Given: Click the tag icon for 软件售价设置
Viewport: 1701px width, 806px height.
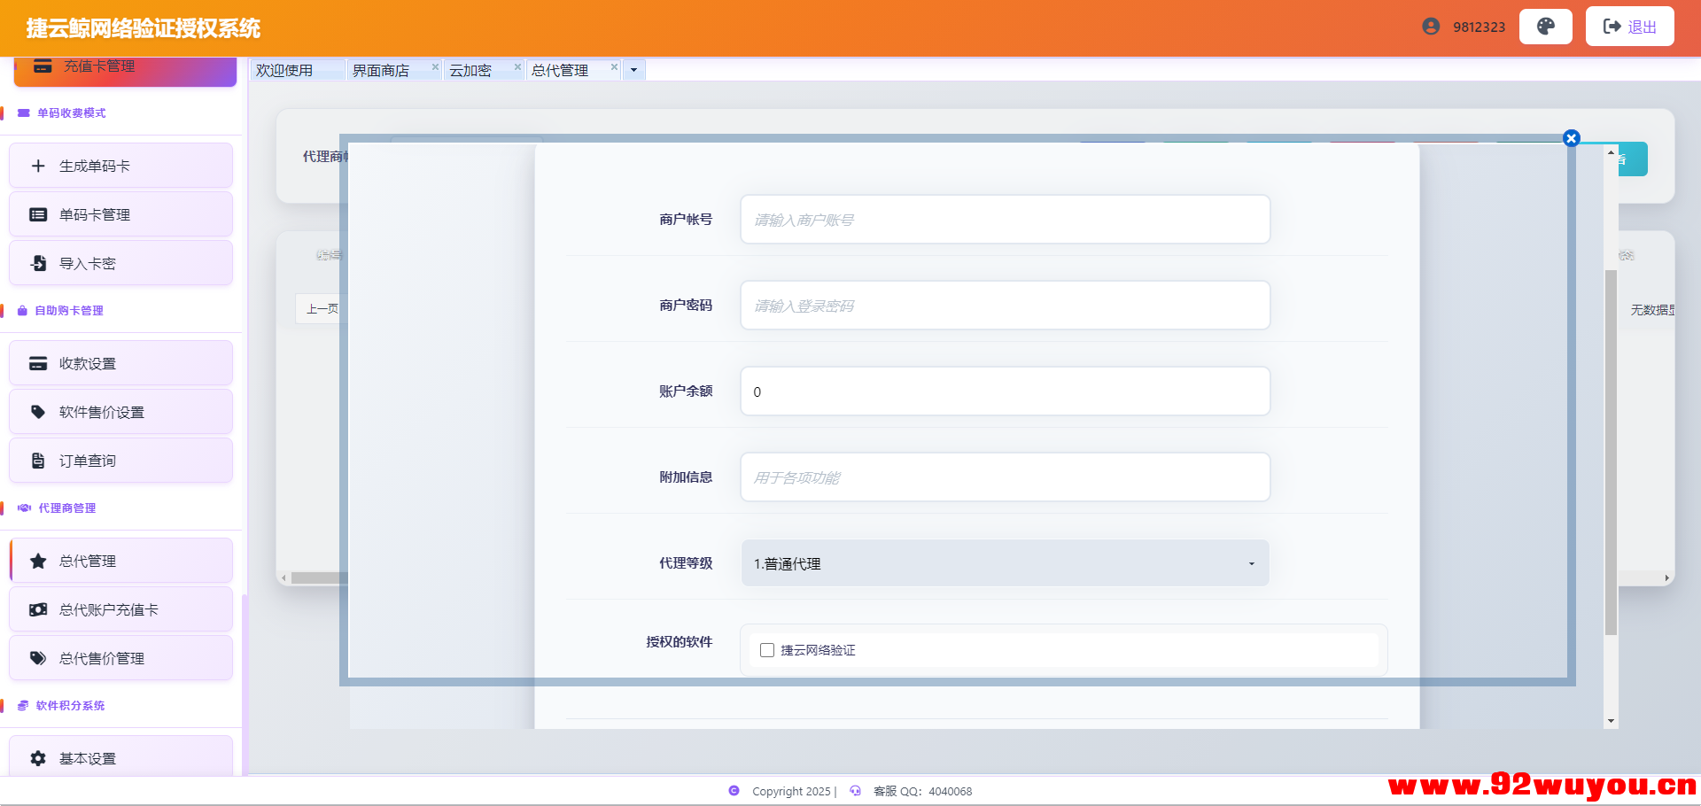Looking at the screenshot, I should (38, 412).
